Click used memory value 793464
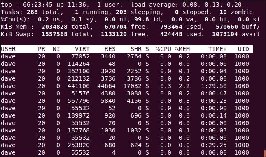Image resolution: width=266 pixels, height=157 pixels. (171, 27)
